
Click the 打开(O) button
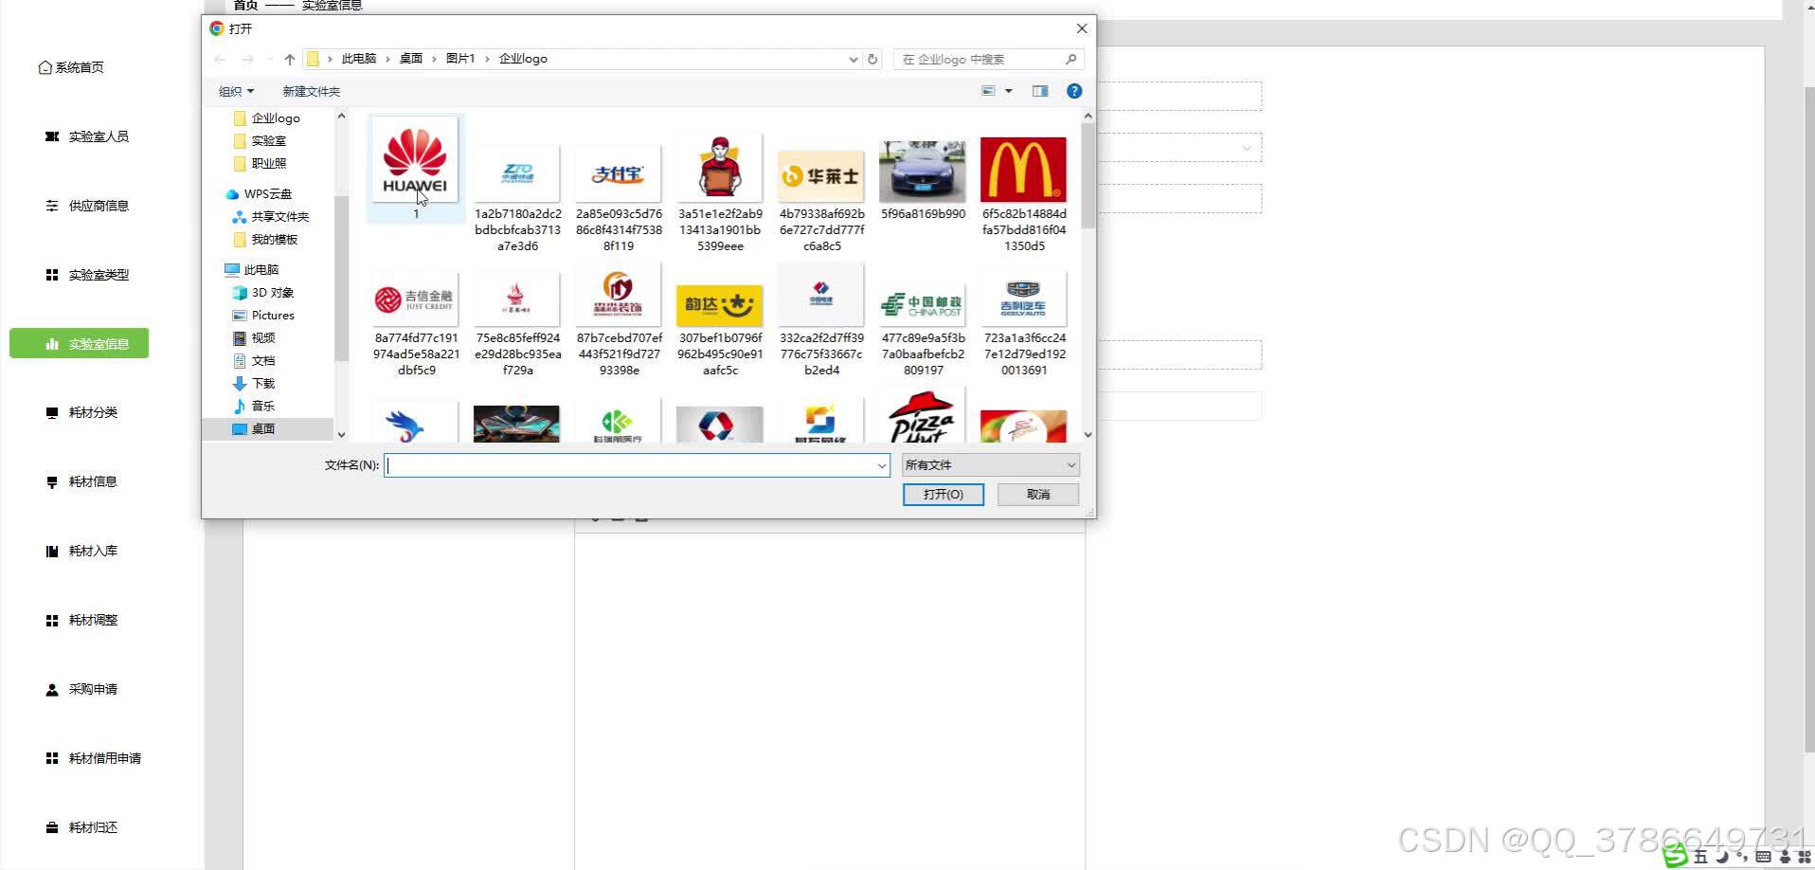943,495
